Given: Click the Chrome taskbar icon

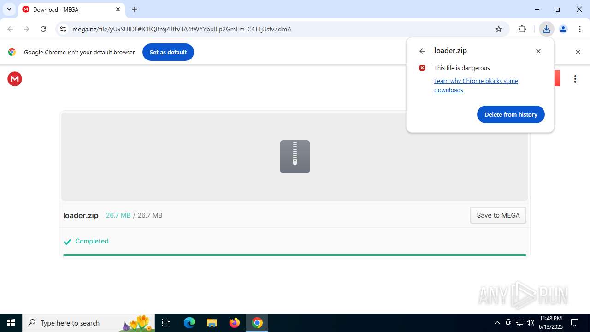Looking at the screenshot, I should (257, 323).
